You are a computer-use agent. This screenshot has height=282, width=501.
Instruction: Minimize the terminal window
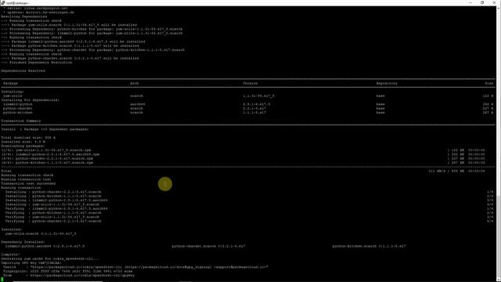(x=470, y=2)
